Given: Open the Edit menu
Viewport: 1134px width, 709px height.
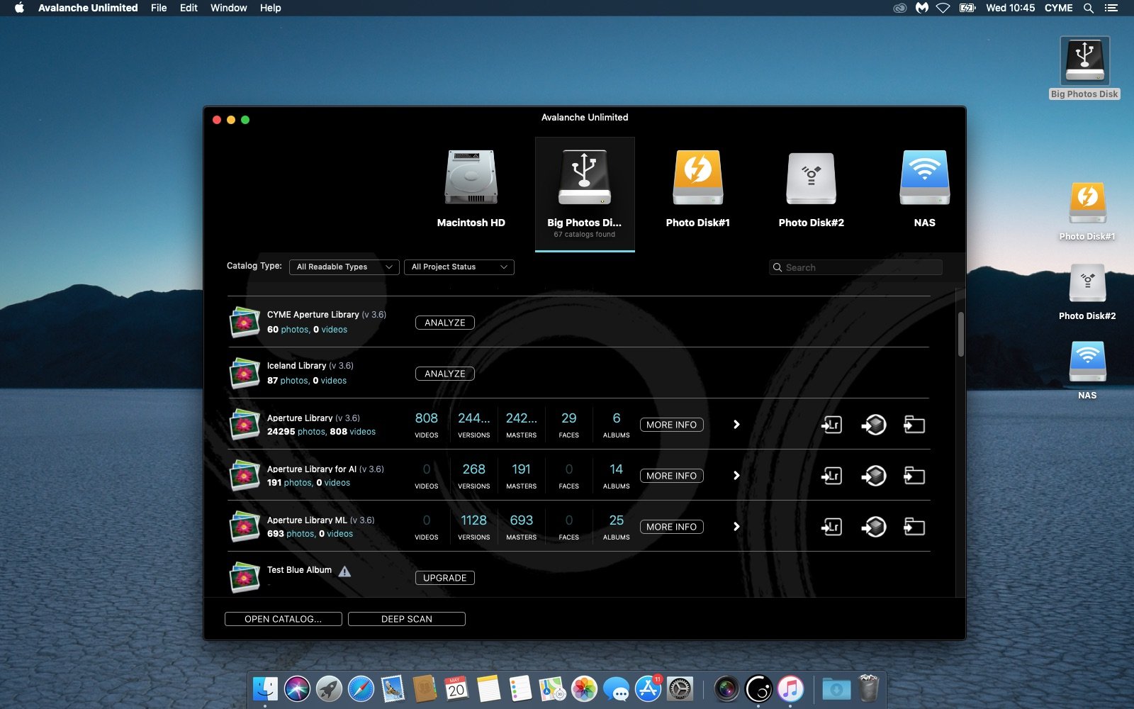Looking at the screenshot, I should pyautogui.click(x=189, y=8).
